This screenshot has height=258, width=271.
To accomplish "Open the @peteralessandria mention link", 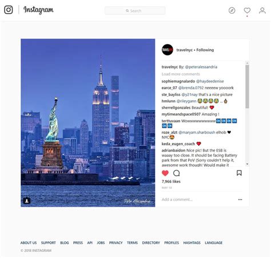I will click(201, 67).
